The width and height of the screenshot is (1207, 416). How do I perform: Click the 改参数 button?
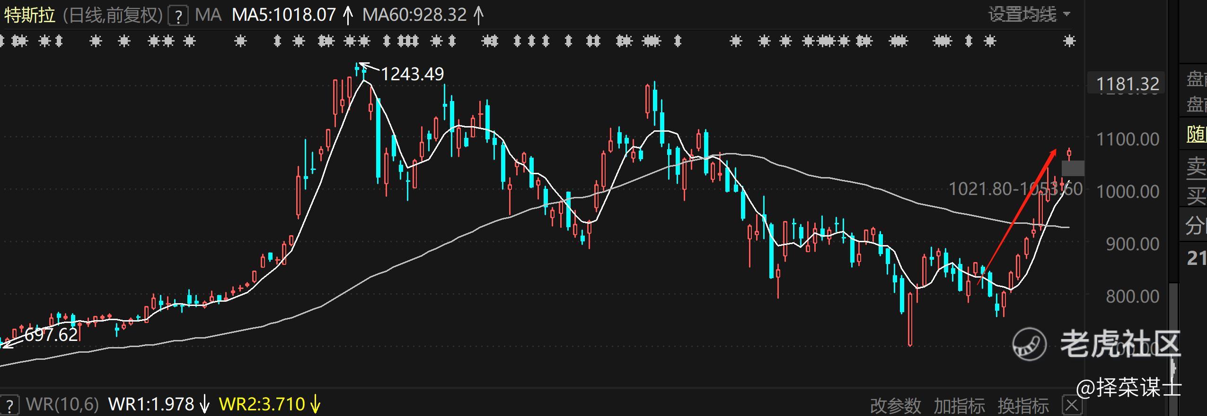(x=895, y=406)
